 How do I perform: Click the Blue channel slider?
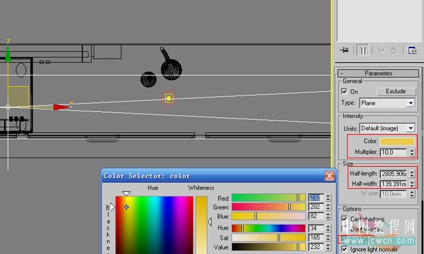[269, 216]
